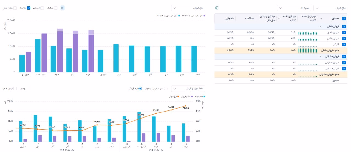Select the نسبت فروش به تولید radio option
This screenshot has width=351, height=152.
tap(166, 89)
